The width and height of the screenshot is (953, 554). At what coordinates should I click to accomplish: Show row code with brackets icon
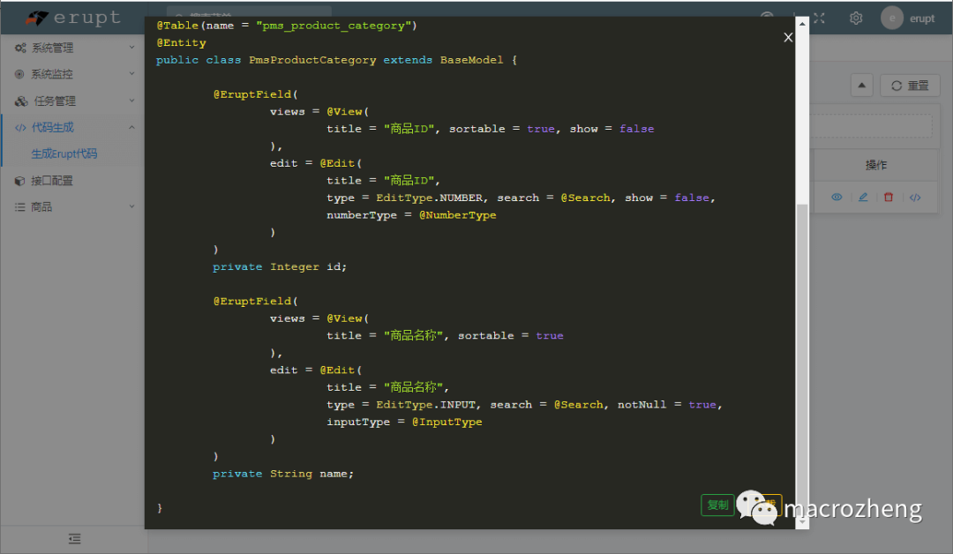915,197
